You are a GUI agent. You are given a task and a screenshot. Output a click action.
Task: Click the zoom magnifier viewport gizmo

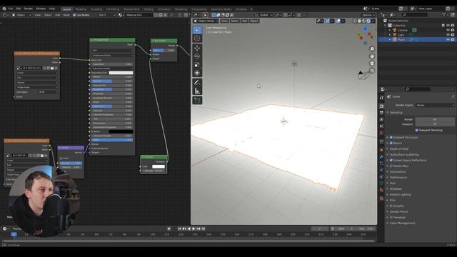(x=372, y=49)
